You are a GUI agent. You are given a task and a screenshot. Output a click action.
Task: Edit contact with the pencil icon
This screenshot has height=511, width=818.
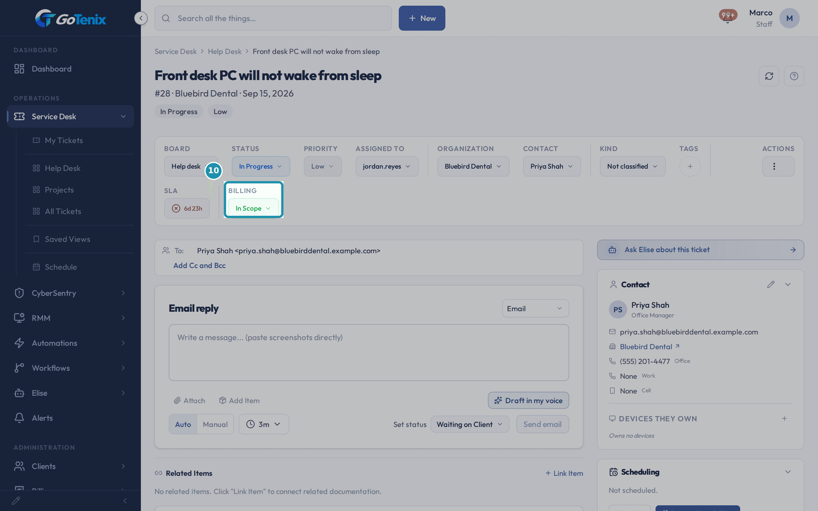[770, 284]
